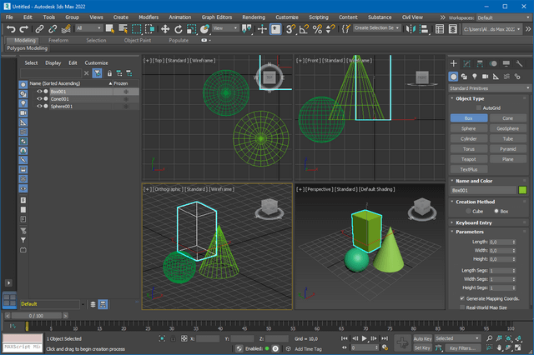The width and height of the screenshot is (534, 355).
Task: Open the Standard Primitives dropdown
Action: pyautogui.click(x=489, y=87)
